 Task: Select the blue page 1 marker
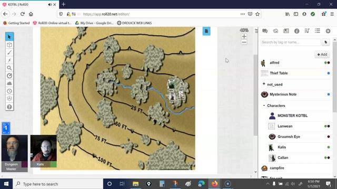click(x=6, y=128)
